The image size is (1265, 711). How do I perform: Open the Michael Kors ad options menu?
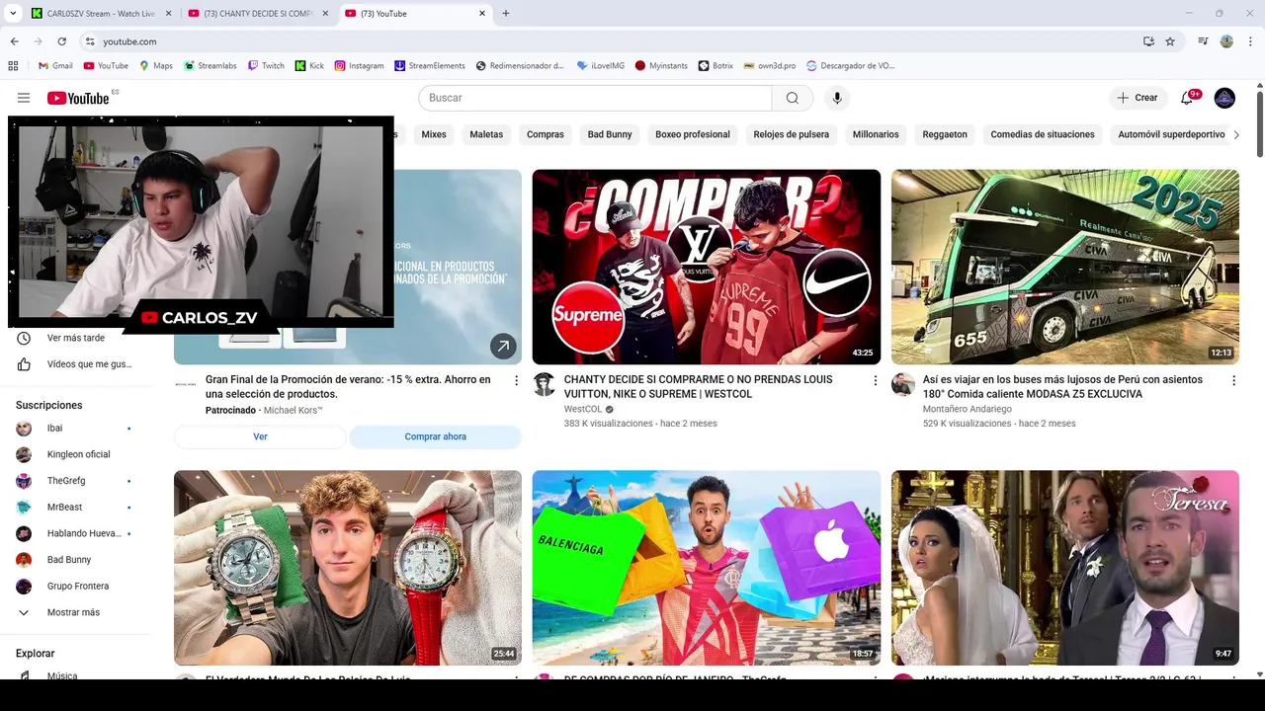click(x=516, y=380)
